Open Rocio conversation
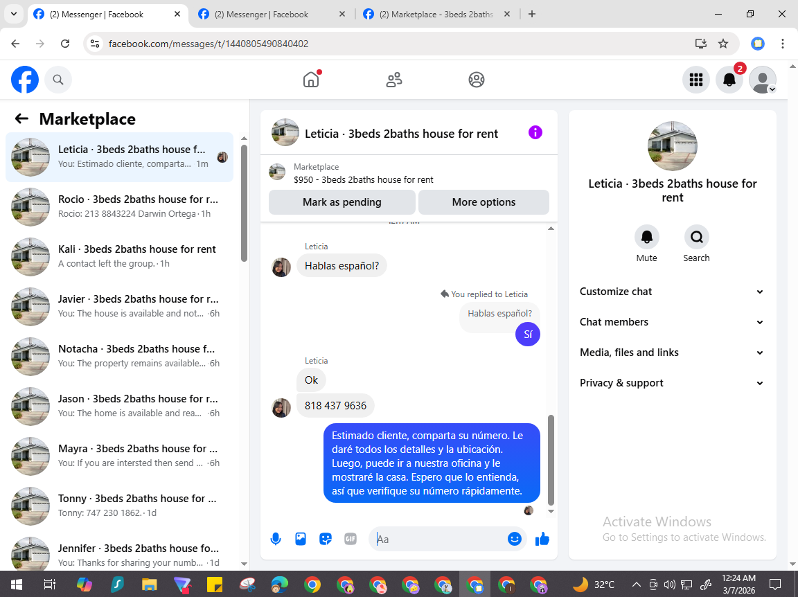The width and height of the screenshot is (798, 597). pos(120,206)
